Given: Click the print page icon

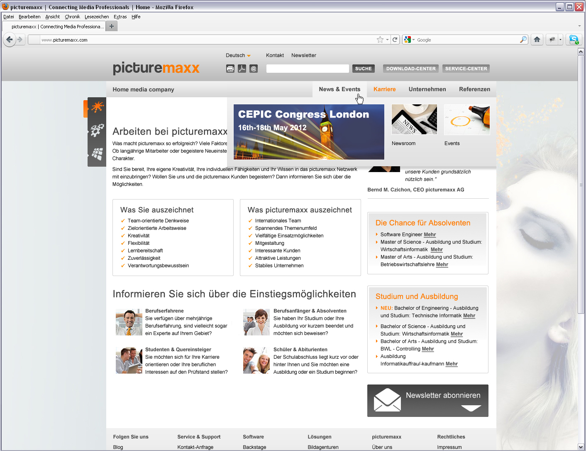Looking at the screenshot, I should coord(230,69).
